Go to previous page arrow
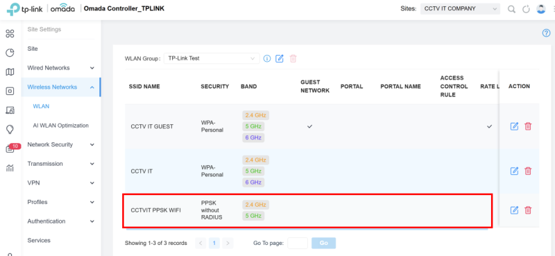 [200, 243]
